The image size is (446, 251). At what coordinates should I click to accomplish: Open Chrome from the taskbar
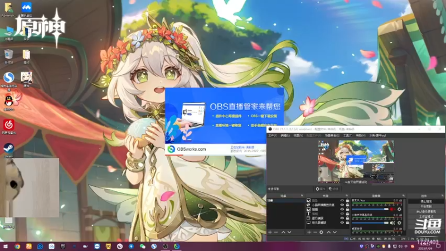tap(17, 247)
